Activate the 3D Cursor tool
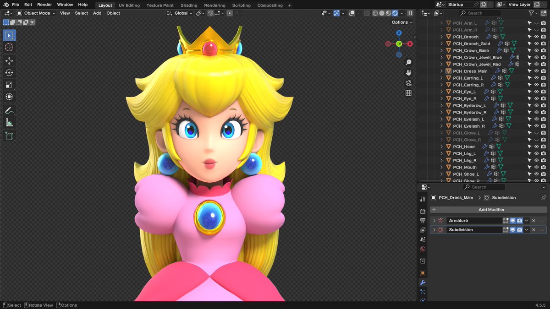550x309 pixels. pyautogui.click(x=9, y=47)
